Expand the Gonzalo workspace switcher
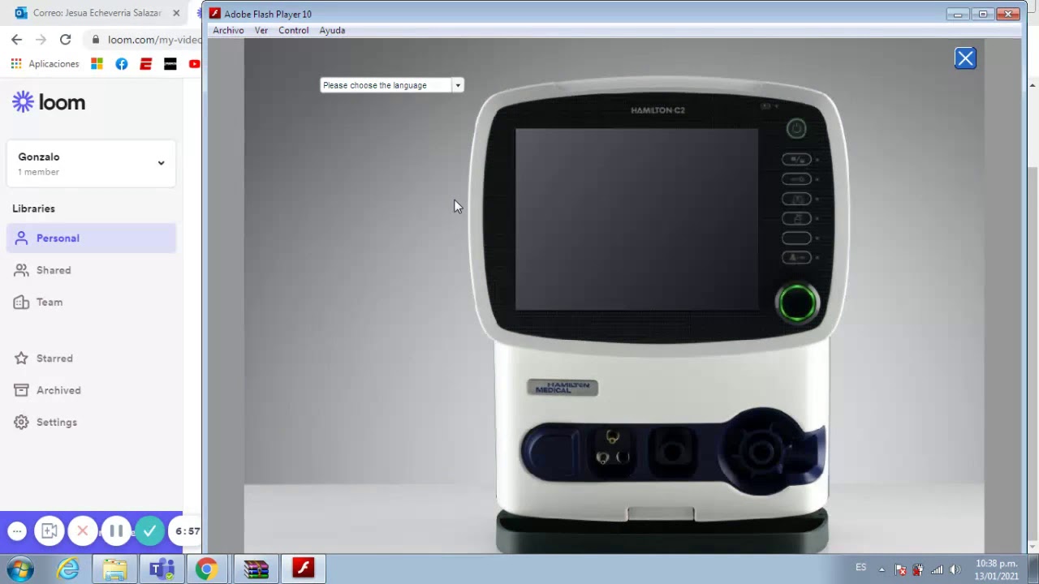The width and height of the screenshot is (1039, 584). pyautogui.click(x=92, y=163)
